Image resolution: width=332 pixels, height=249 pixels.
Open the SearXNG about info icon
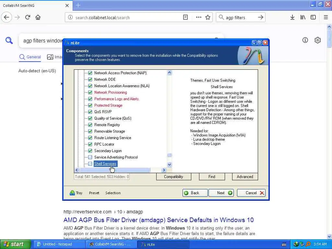click(x=305, y=40)
